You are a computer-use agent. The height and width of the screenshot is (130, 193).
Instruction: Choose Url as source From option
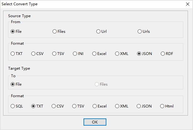[99, 31]
